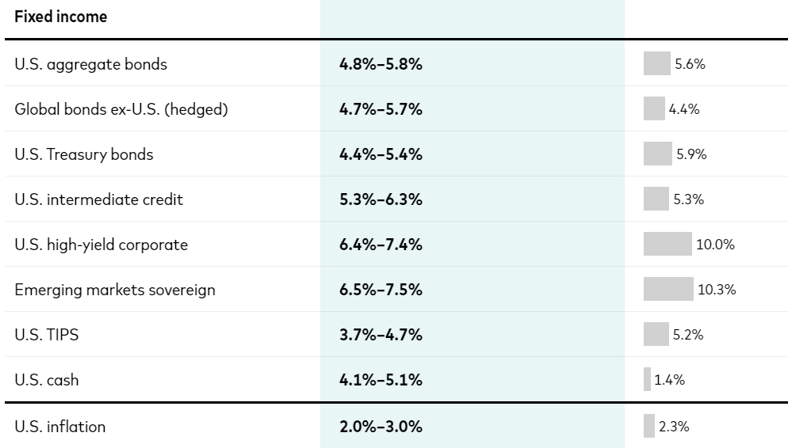788x448 pixels.
Task: Select the U.S. aggregate bonds row label
Action: (x=90, y=64)
